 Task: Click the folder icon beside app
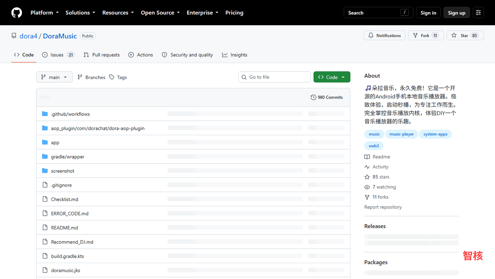(x=45, y=142)
